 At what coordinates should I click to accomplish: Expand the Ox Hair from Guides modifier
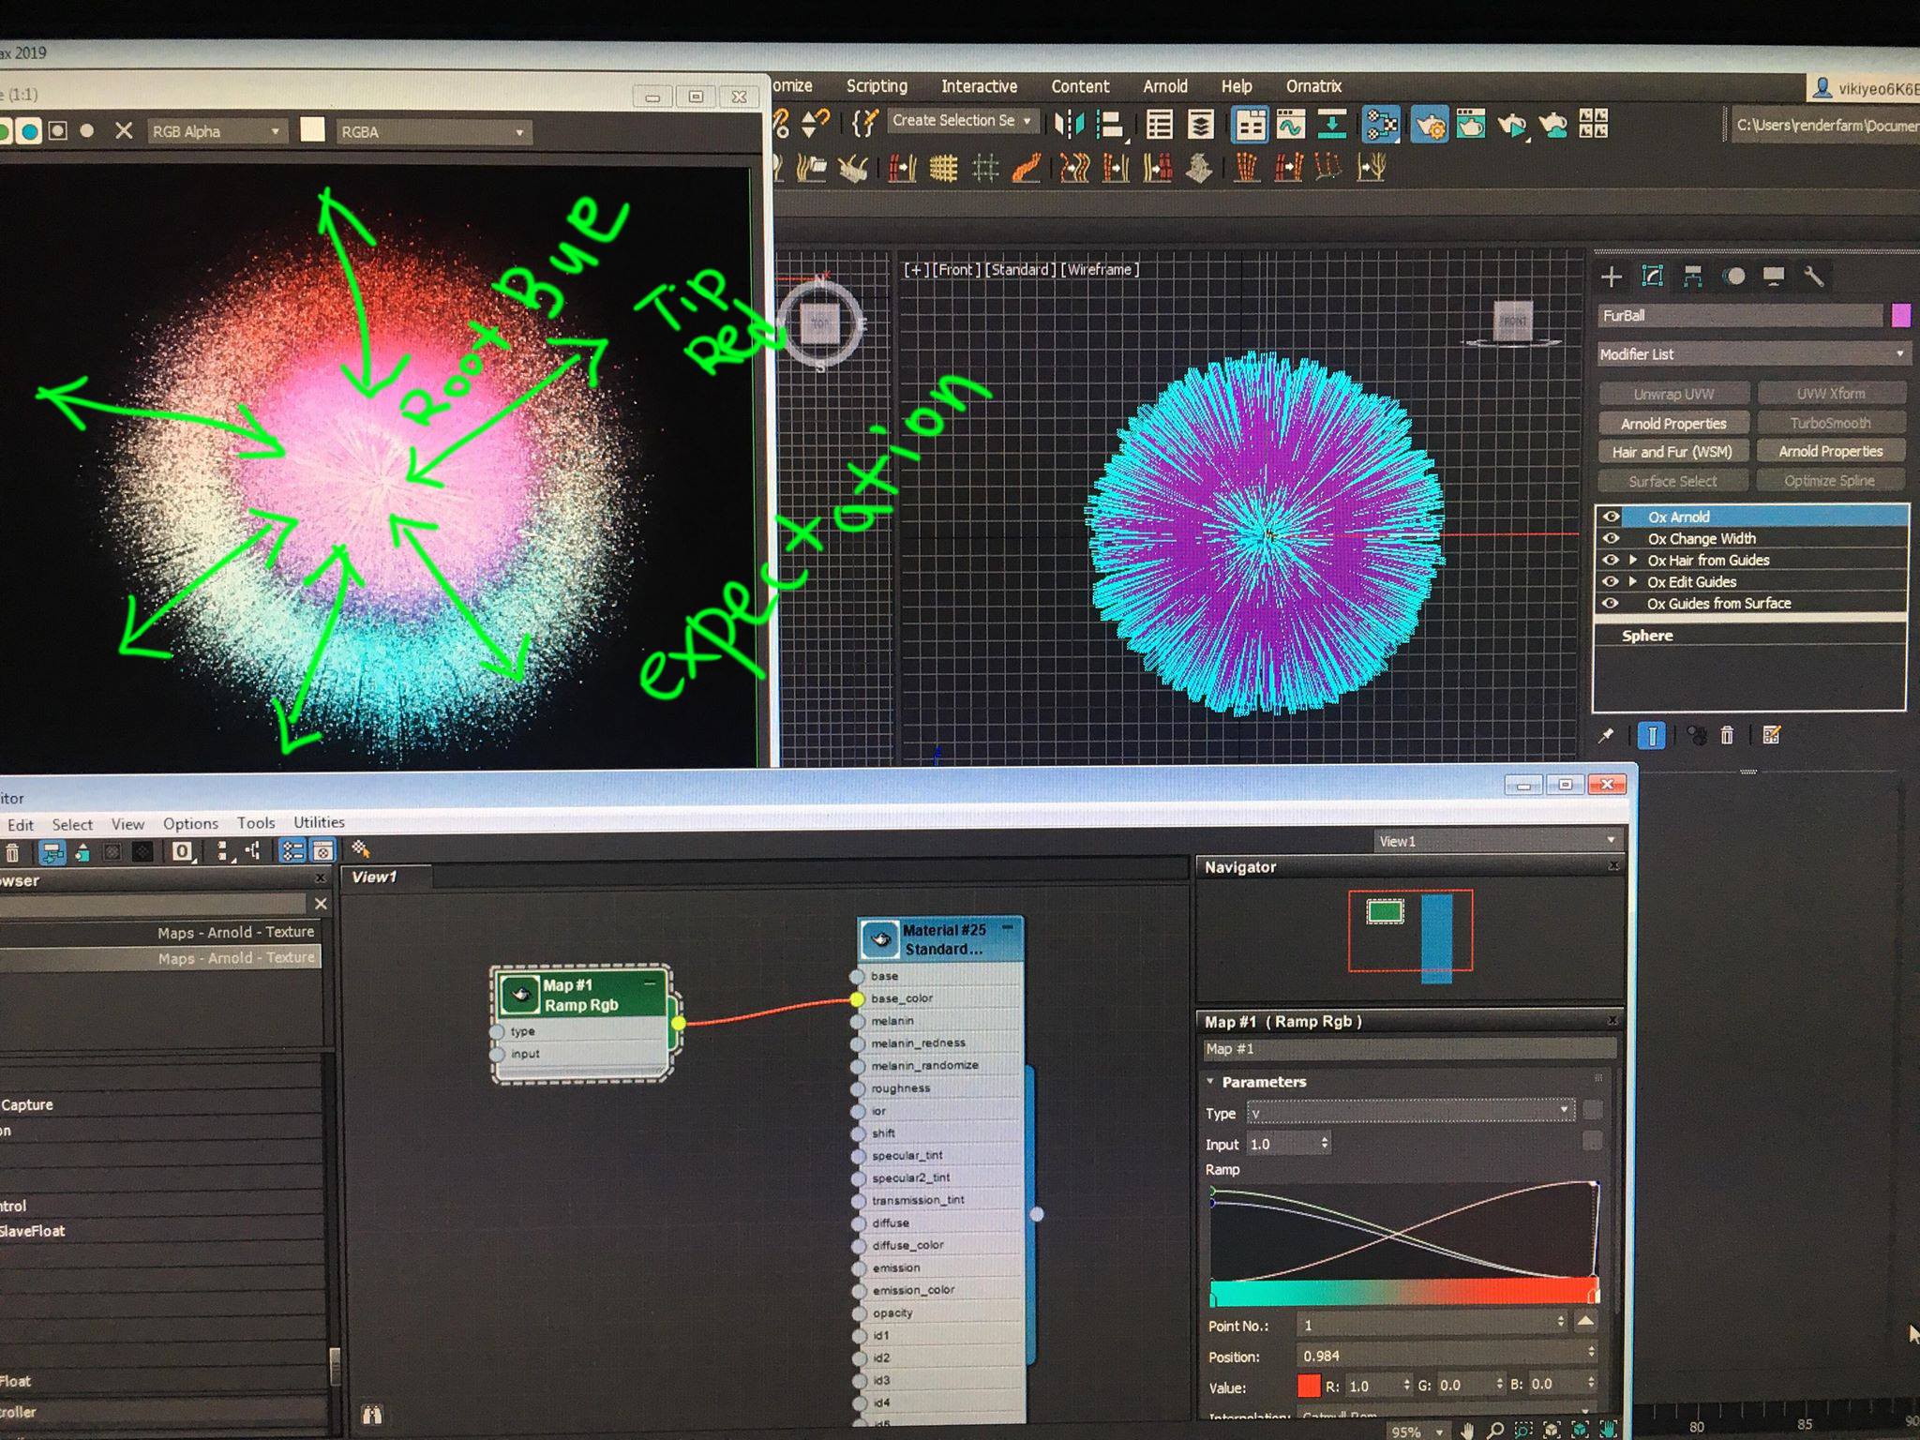(1633, 560)
